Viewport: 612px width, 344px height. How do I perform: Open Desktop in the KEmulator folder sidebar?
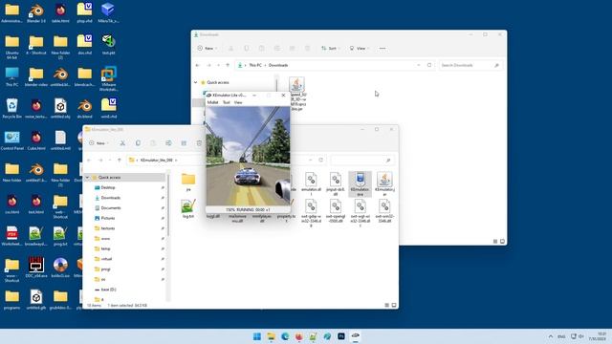click(108, 187)
